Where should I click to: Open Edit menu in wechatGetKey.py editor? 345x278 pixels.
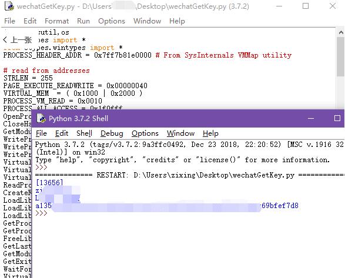(30, 21)
